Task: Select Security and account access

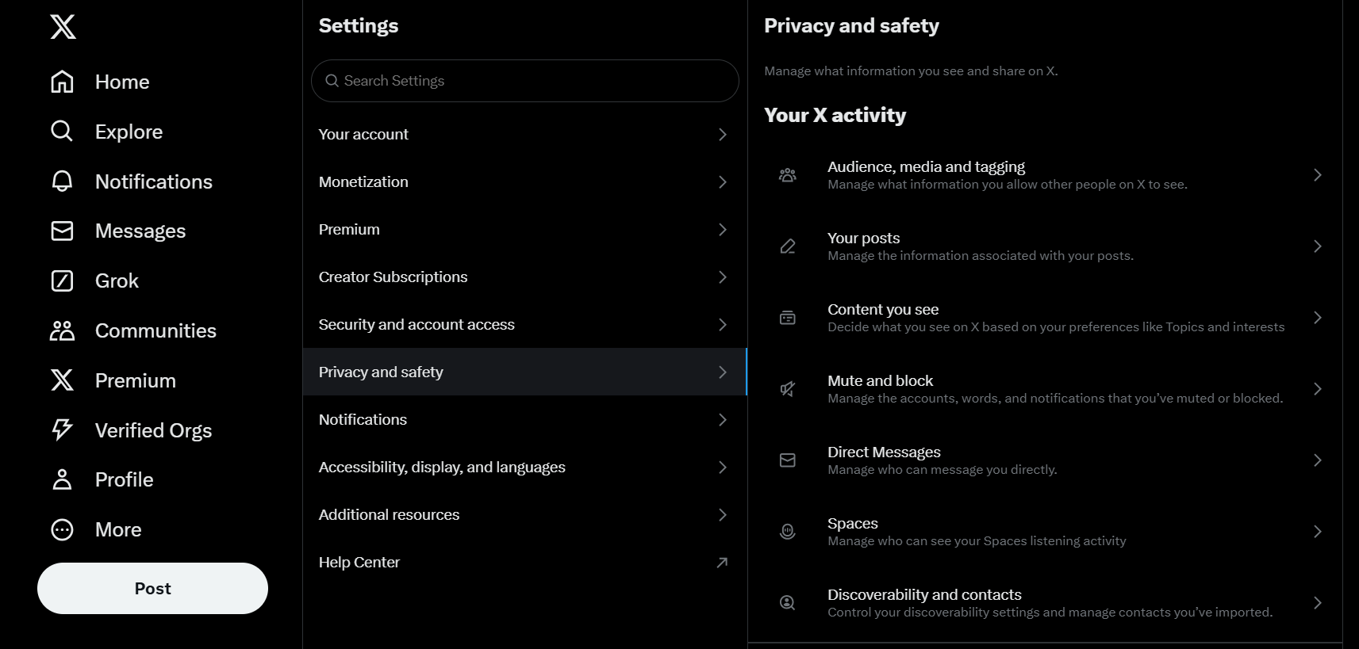Action: [x=524, y=324]
